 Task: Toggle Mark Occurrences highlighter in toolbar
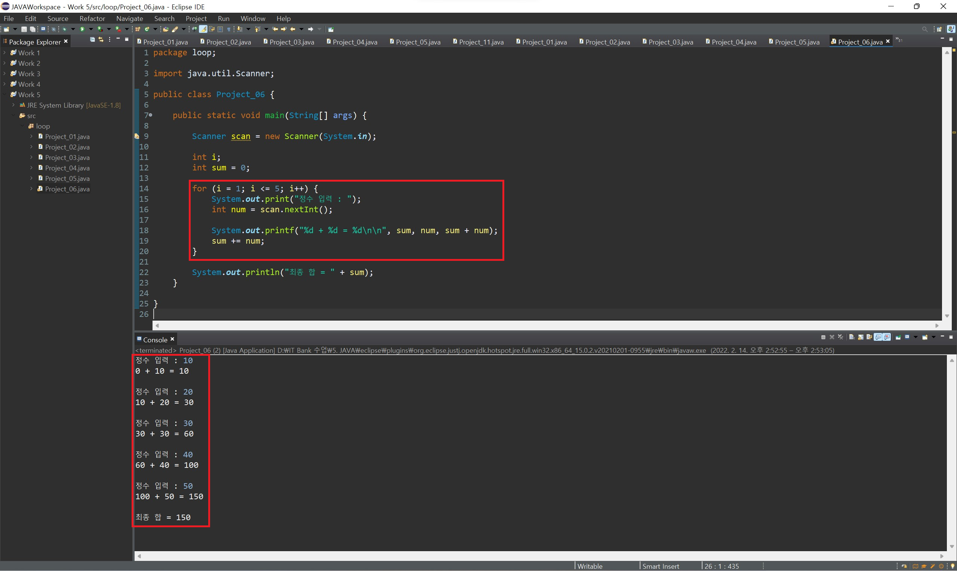pos(203,29)
